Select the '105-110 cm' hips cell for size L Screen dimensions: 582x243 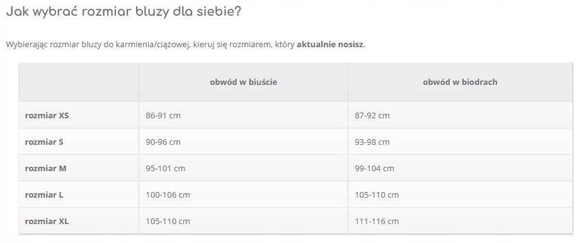point(460,195)
